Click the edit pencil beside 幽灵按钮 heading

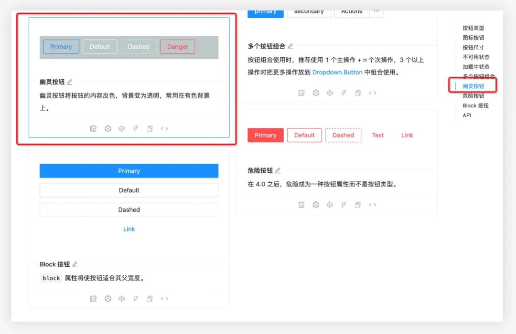[x=70, y=82]
